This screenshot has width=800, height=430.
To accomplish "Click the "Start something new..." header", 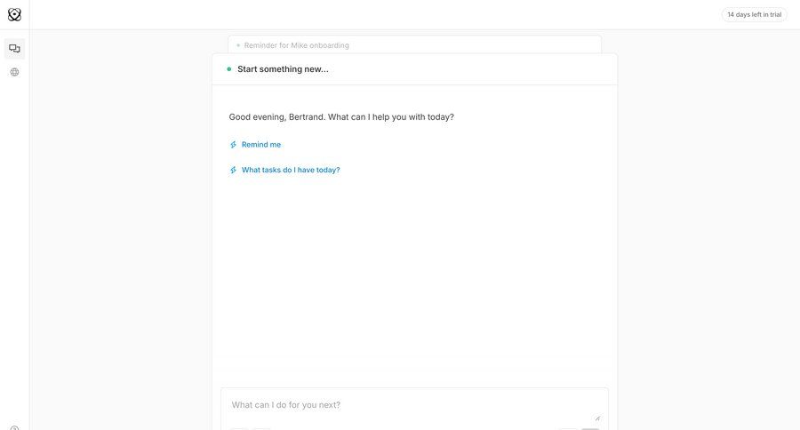I will click(x=283, y=69).
